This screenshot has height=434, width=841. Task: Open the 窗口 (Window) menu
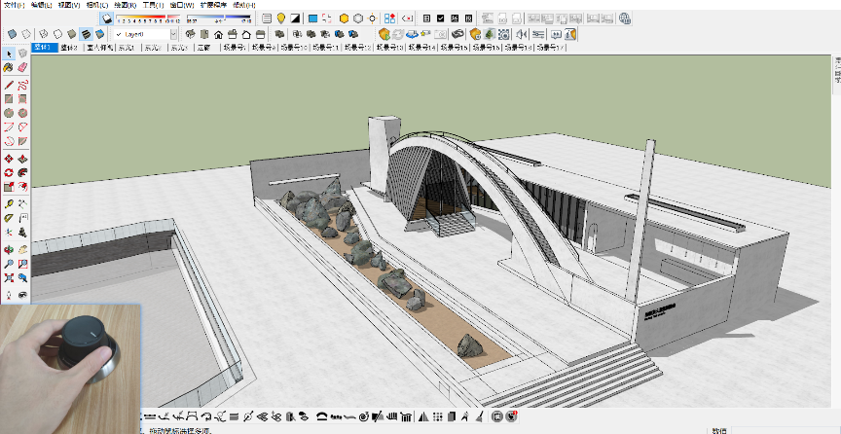pos(183,5)
